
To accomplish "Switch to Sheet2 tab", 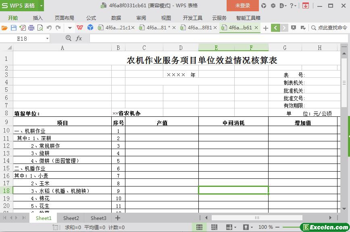I will click(71, 218).
